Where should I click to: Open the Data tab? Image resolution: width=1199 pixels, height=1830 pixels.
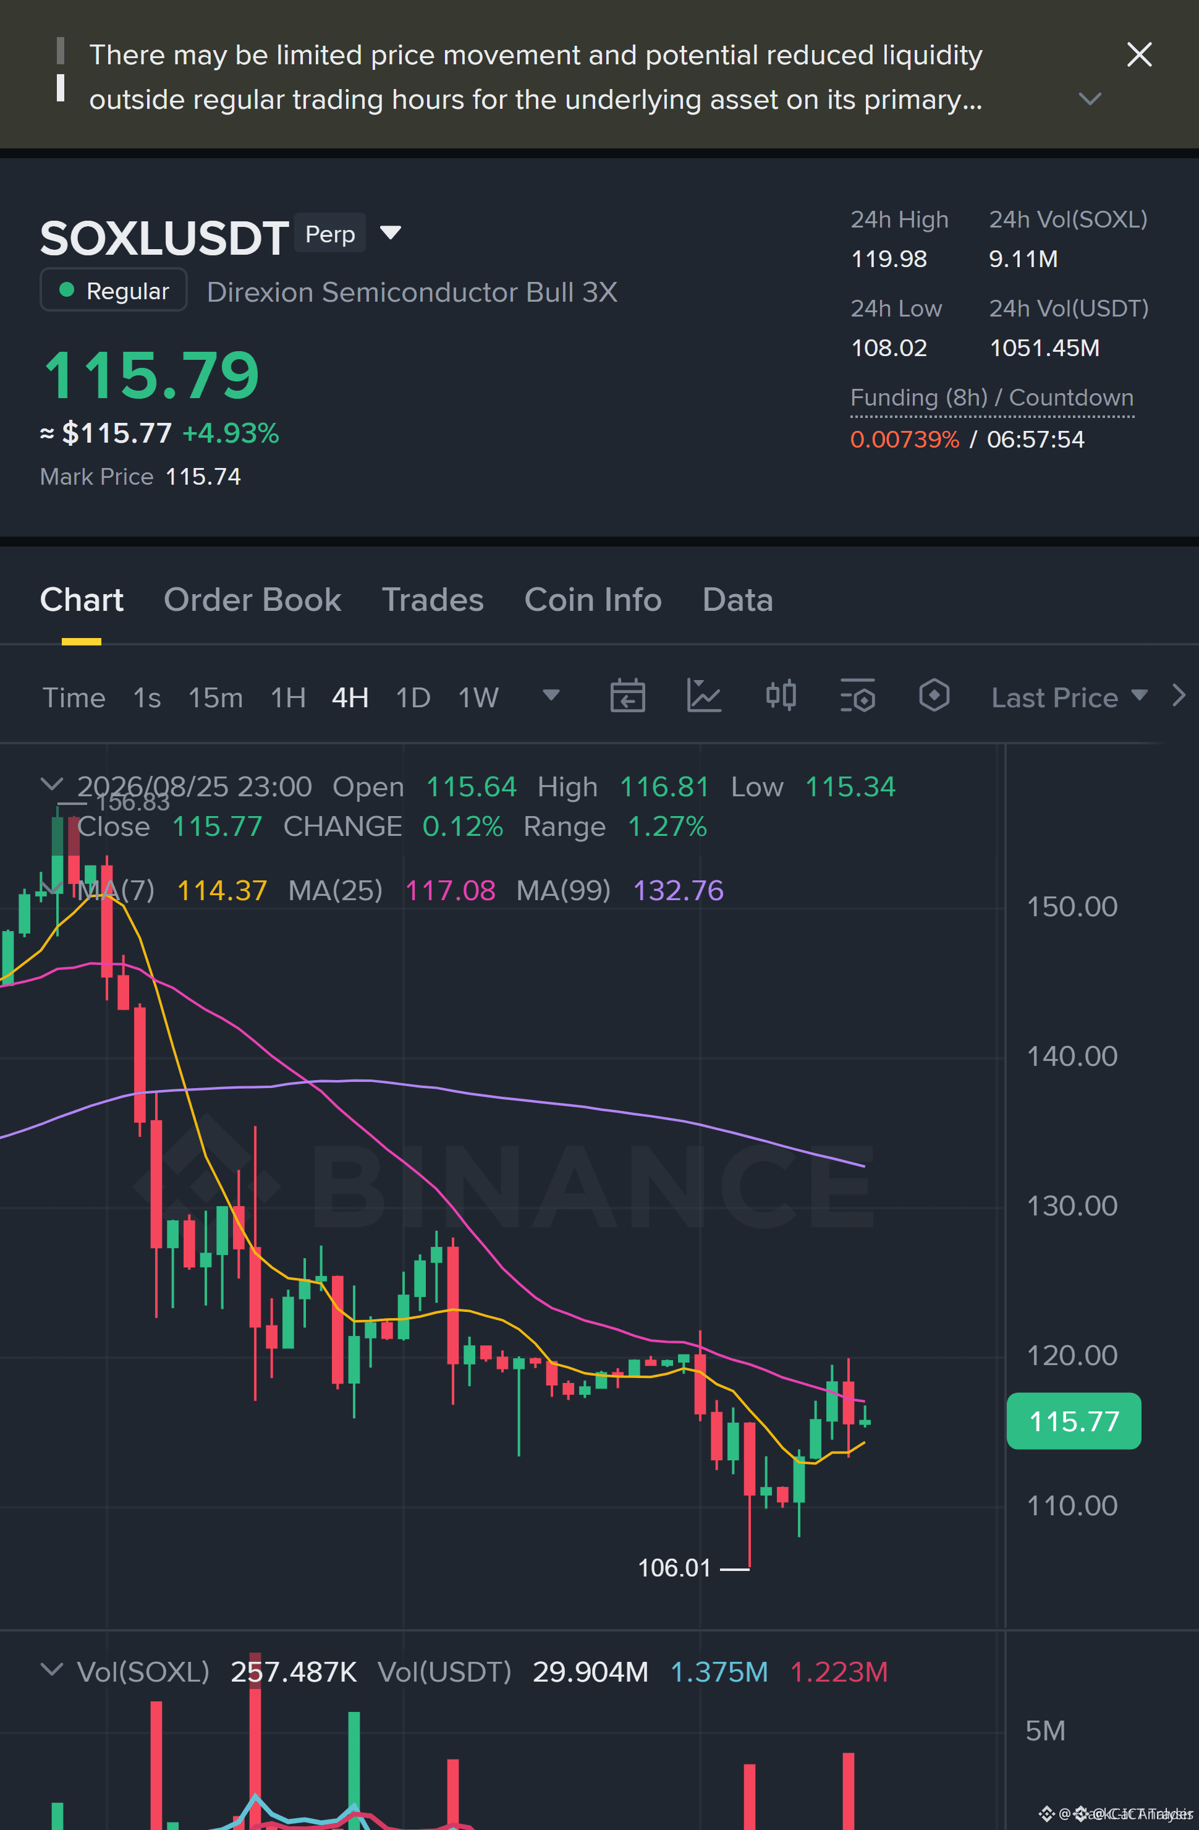click(737, 600)
